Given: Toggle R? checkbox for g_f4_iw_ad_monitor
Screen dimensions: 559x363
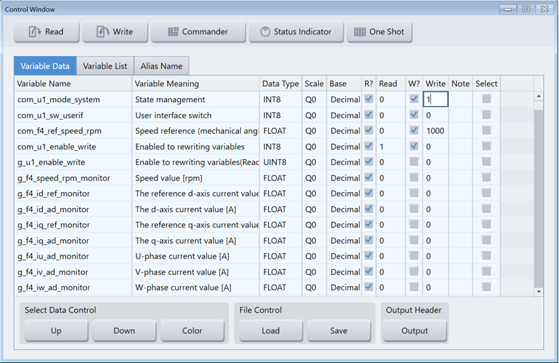Looking at the screenshot, I should [x=369, y=287].
